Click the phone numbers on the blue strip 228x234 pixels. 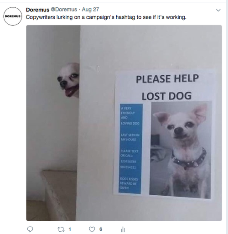point(129,164)
